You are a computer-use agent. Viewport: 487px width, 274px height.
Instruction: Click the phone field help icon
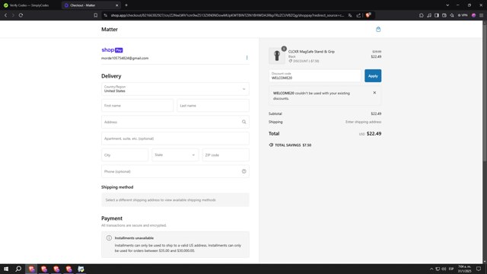pyautogui.click(x=243, y=171)
